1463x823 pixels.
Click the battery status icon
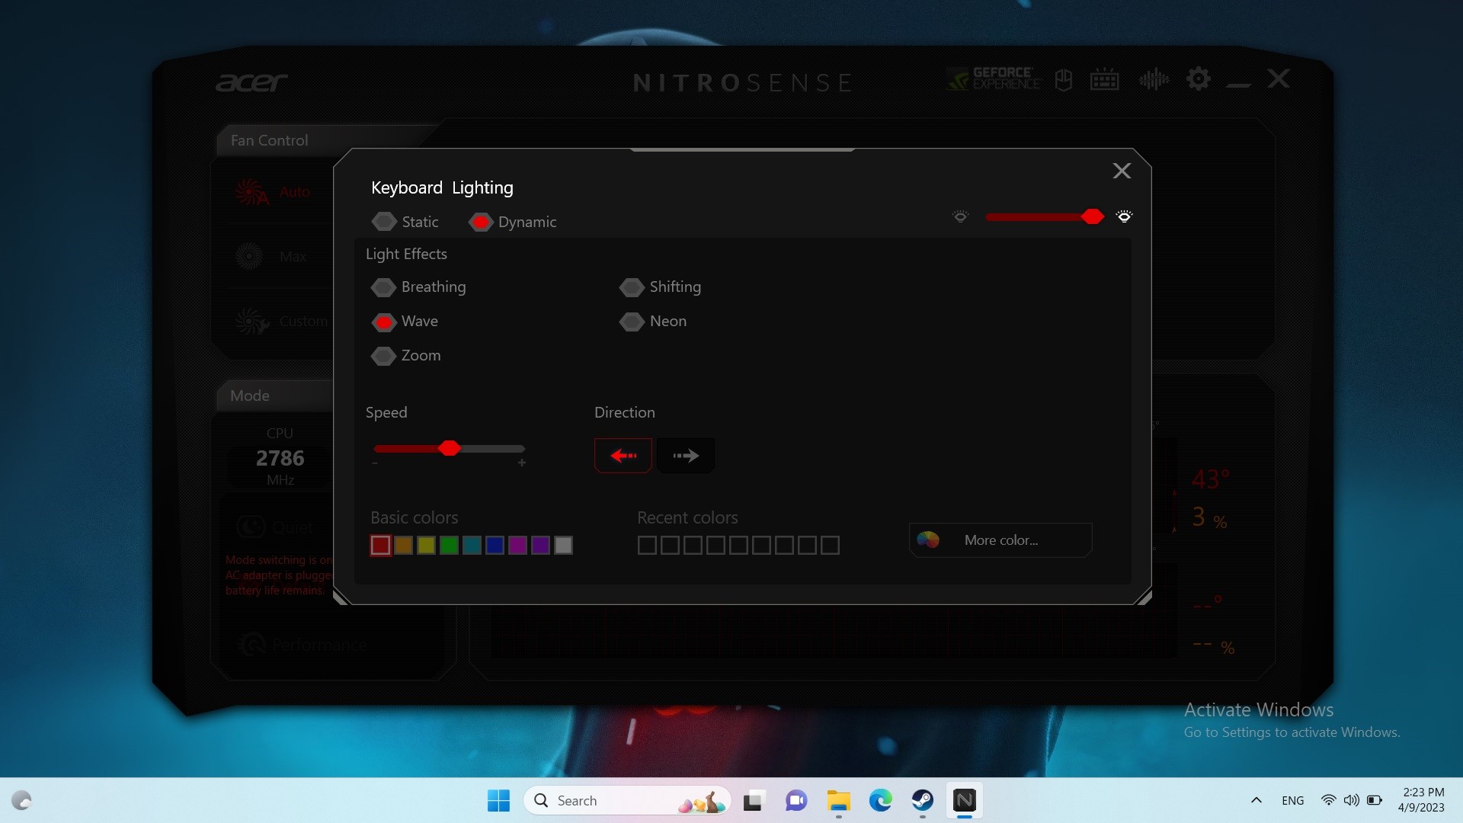tap(1375, 801)
